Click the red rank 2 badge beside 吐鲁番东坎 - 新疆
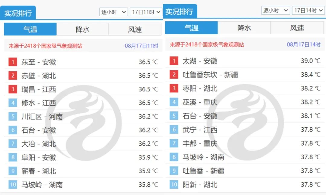 point(174,75)
